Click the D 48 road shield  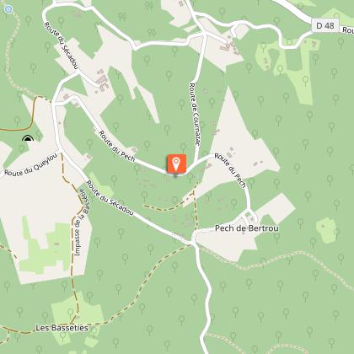325,25
